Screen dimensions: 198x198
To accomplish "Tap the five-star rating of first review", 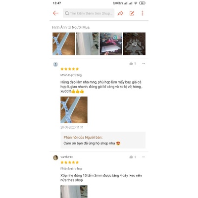I will tap(70, 69).
